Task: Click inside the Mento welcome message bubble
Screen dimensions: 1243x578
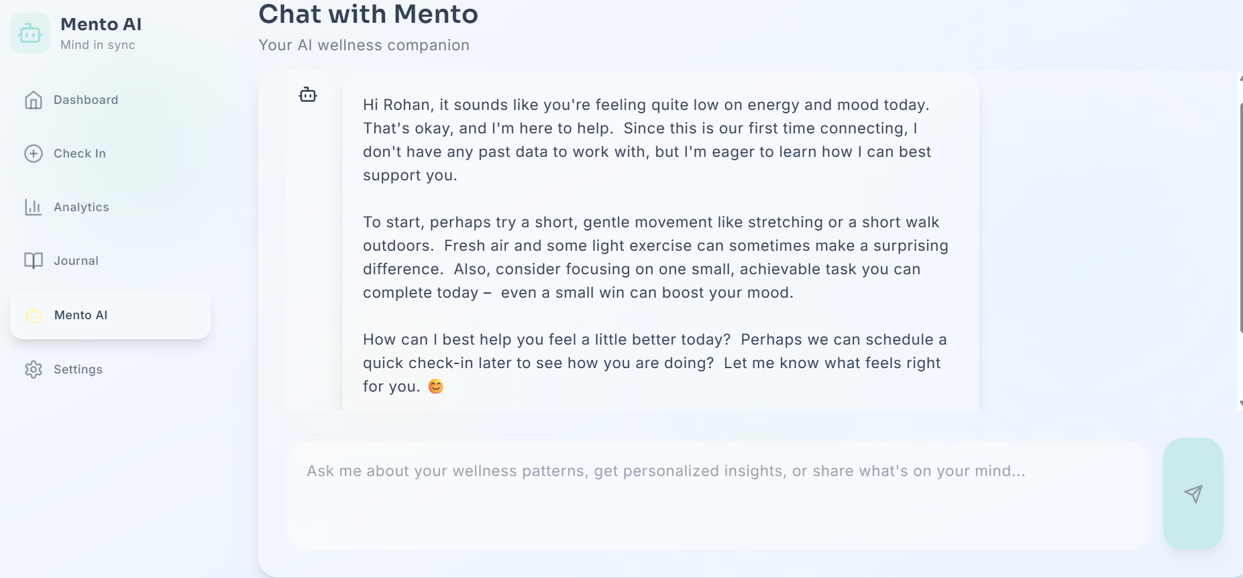Action: 654,245
